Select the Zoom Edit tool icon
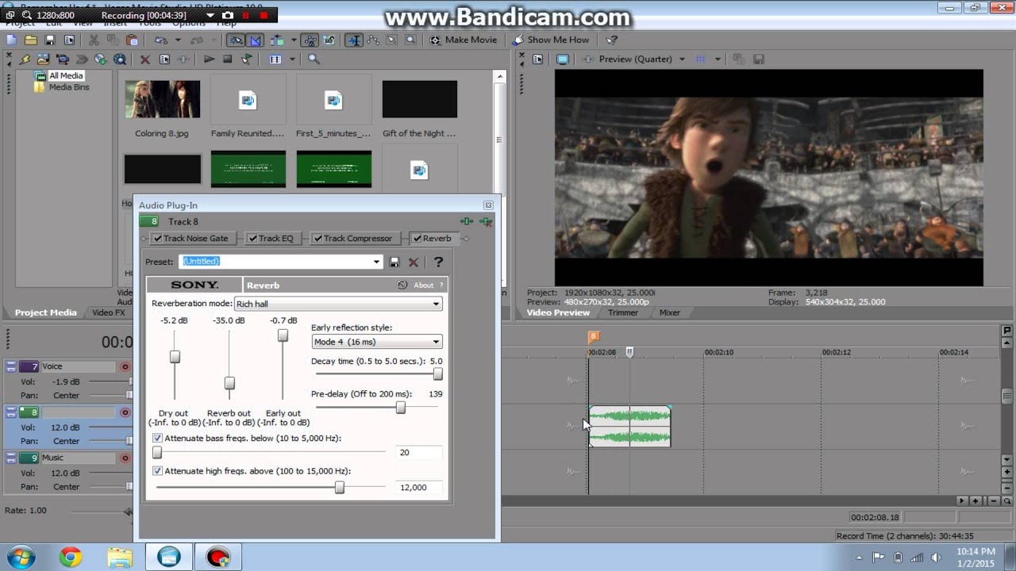The height and width of the screenshot is (571, 1016). 410,40
